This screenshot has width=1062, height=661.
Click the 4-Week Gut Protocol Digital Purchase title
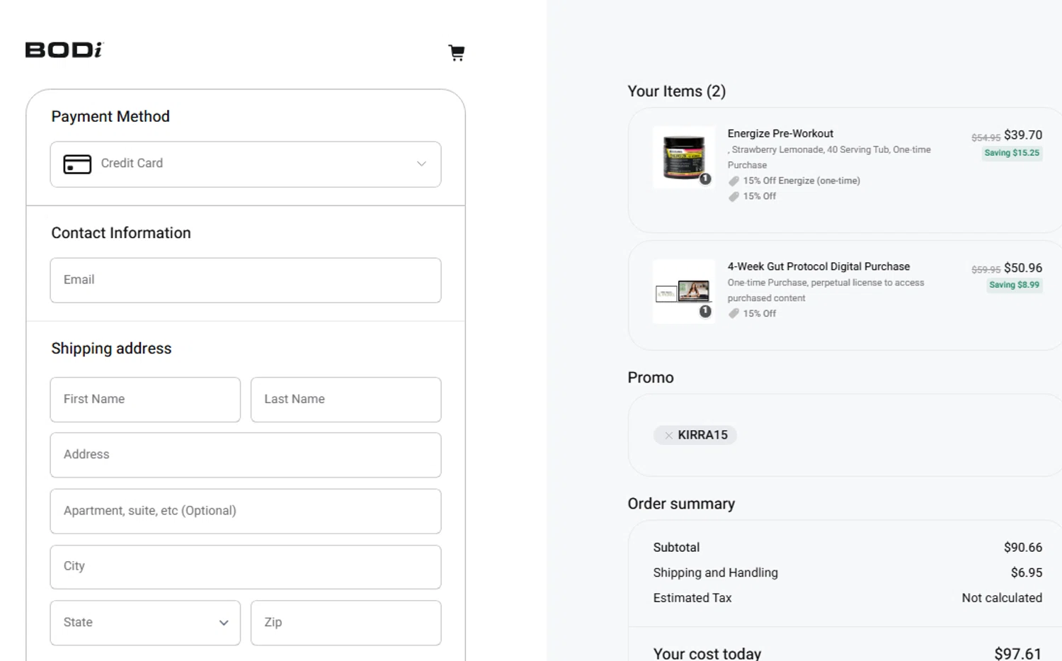pyautogui.click(x=818, y=266)
